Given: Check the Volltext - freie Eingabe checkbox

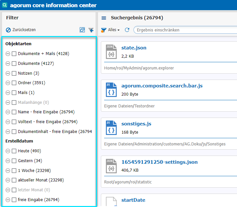Looking at the screenshot, I should [x=14, y=122].
